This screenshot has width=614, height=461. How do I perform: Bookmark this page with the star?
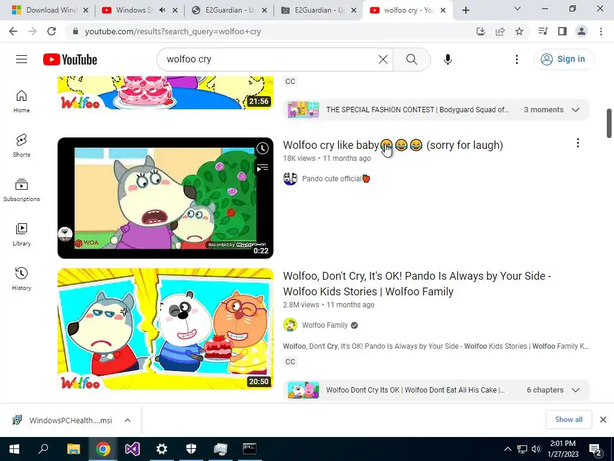point(519,31)
